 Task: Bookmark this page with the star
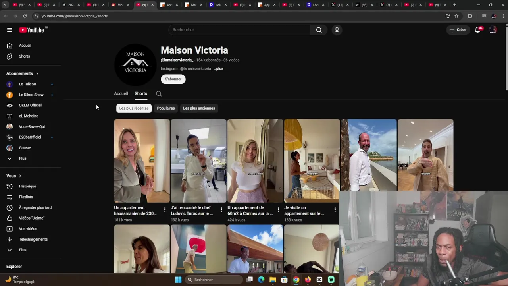tap(456, 16)
